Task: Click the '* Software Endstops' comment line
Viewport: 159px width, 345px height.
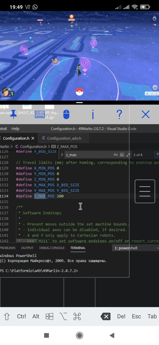Action: point(40,213)
